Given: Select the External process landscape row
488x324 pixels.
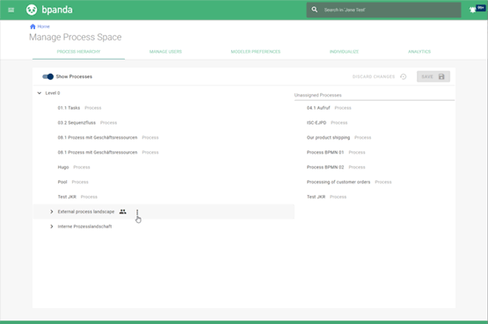Looking at the screenshot, I should pyautogui.click(x=164, y=212).
